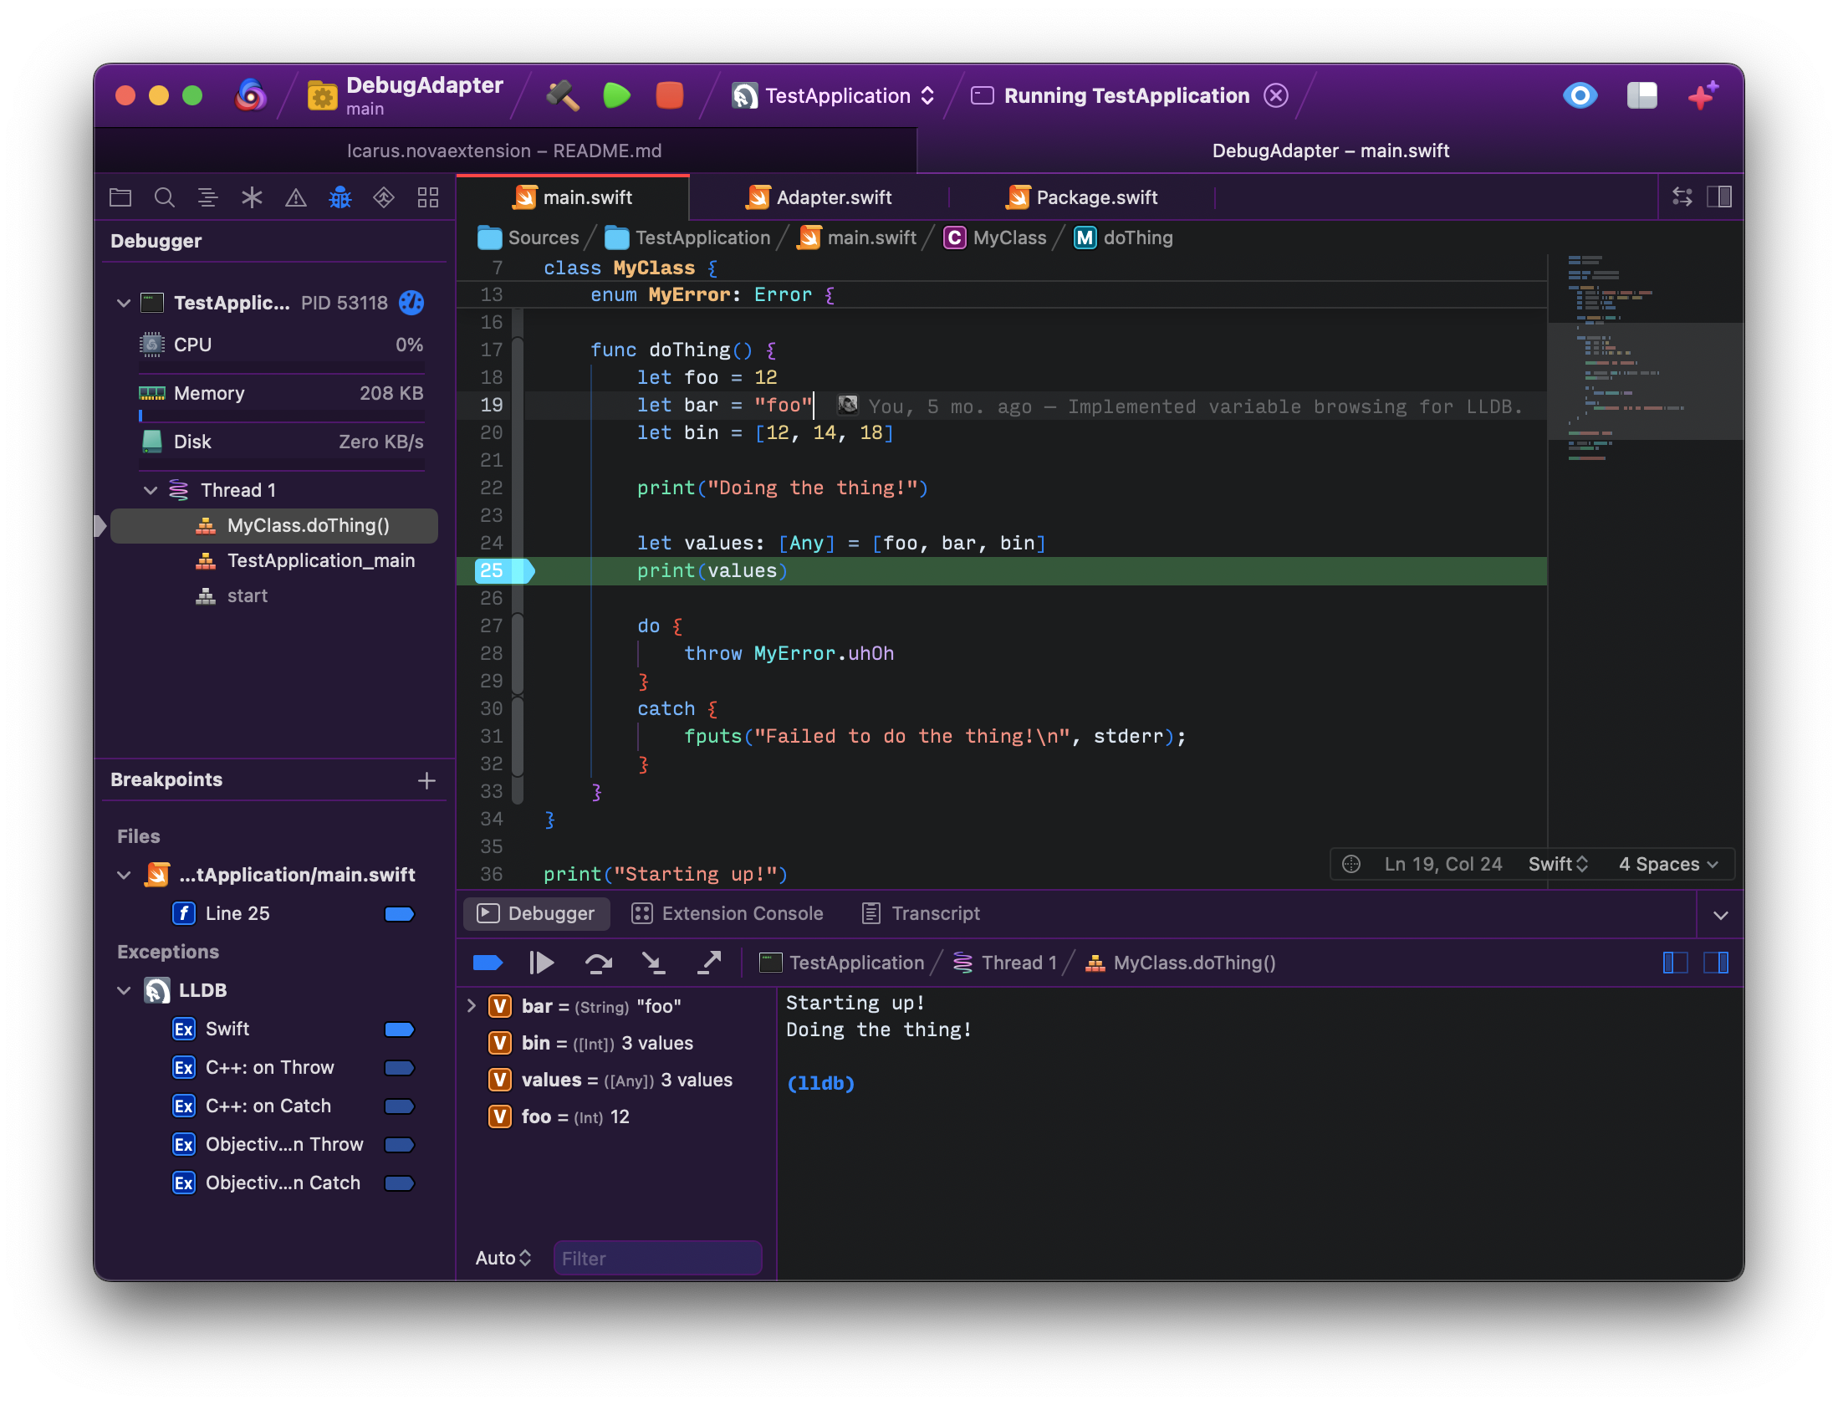1838x1405 pixels.
Task: Click the Step Over debugger icon
Action: click(x=598, y=963)
